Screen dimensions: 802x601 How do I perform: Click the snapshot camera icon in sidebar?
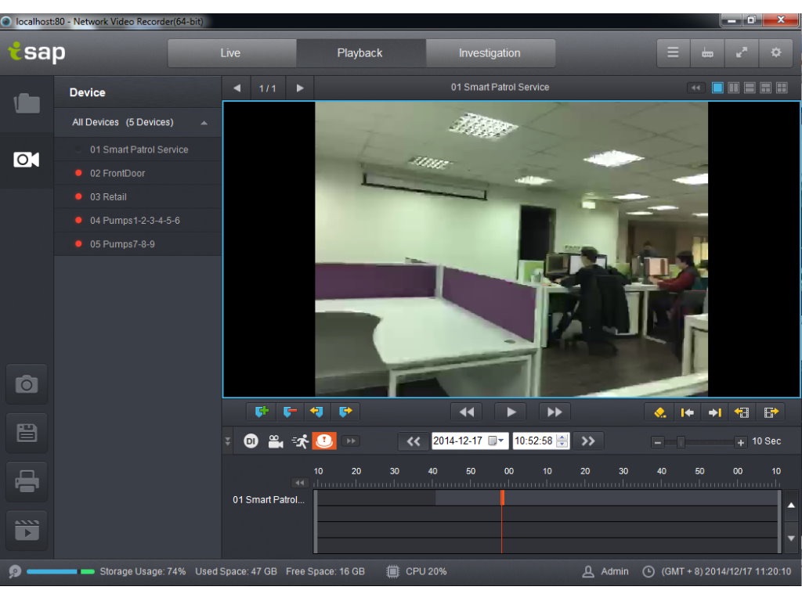click(x=27, y=384)
